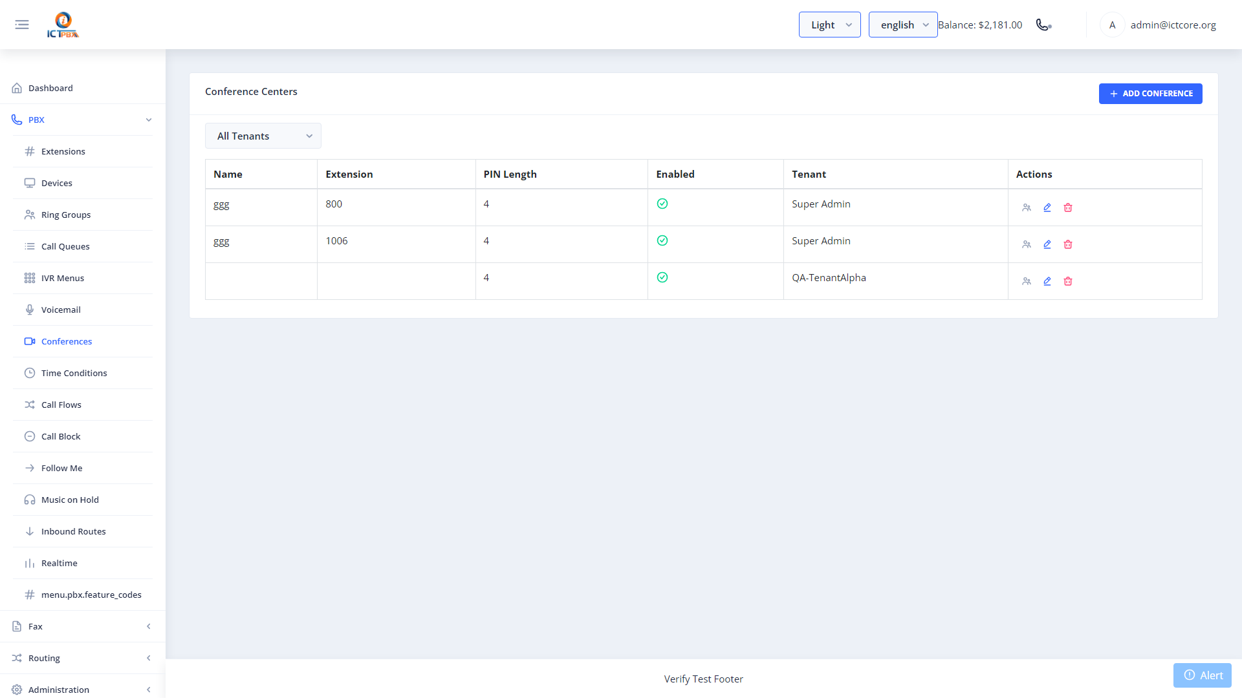View participants of conference extension 800
The image size is (1242, 698).
pos(1027,207)
